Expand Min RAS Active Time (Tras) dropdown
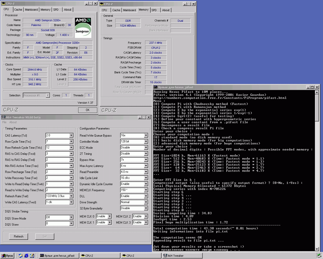Viewport: 323px width, 259px height. tap(71, 166)
